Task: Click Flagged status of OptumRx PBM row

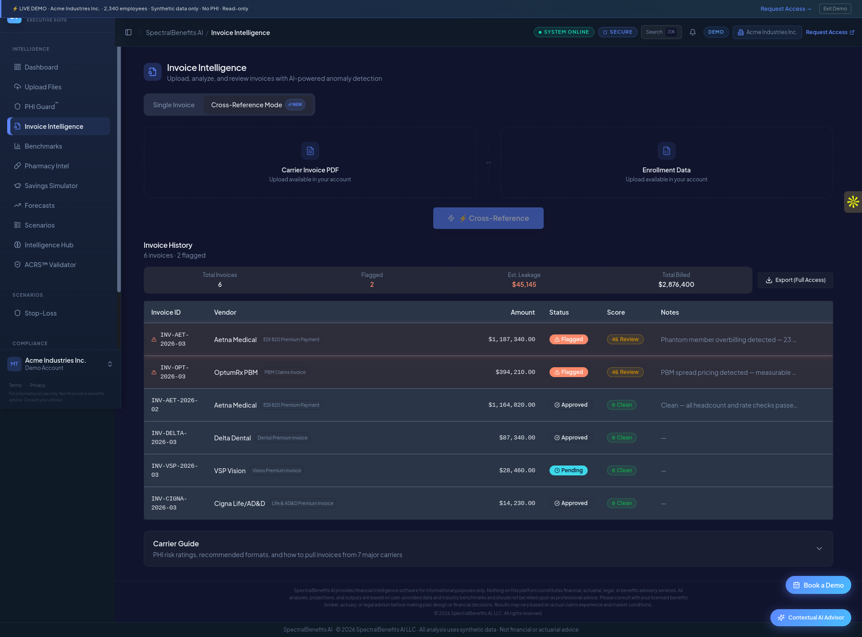Action: pyautogui.click(x=569, y=372)
